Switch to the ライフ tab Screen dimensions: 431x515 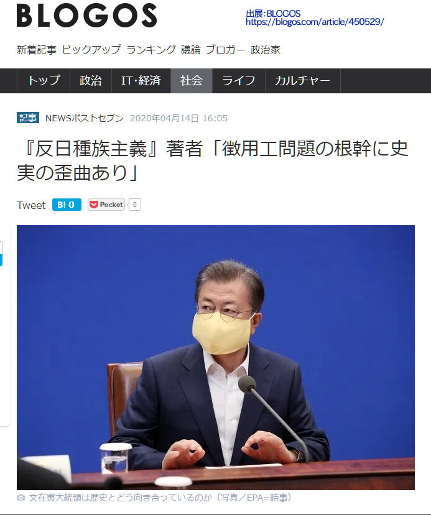click(239, 81)
